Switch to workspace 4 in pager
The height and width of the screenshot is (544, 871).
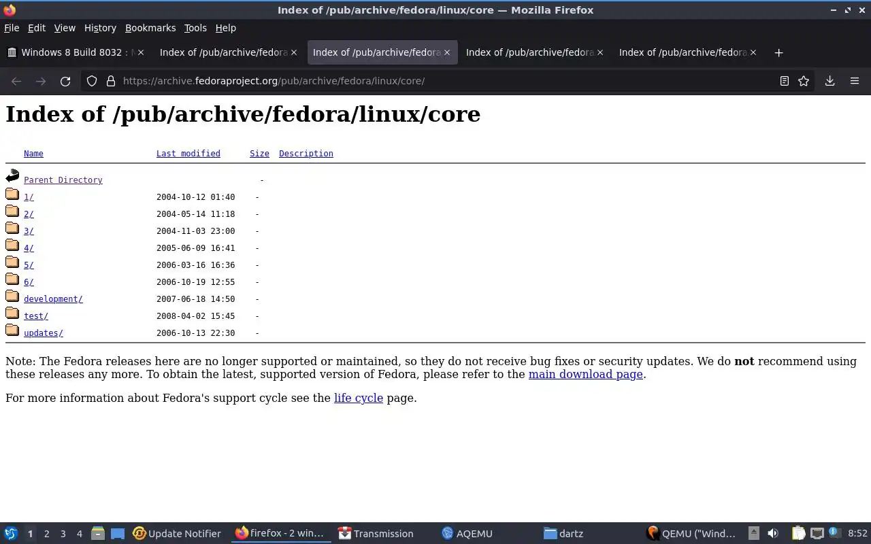pos(80,534)
